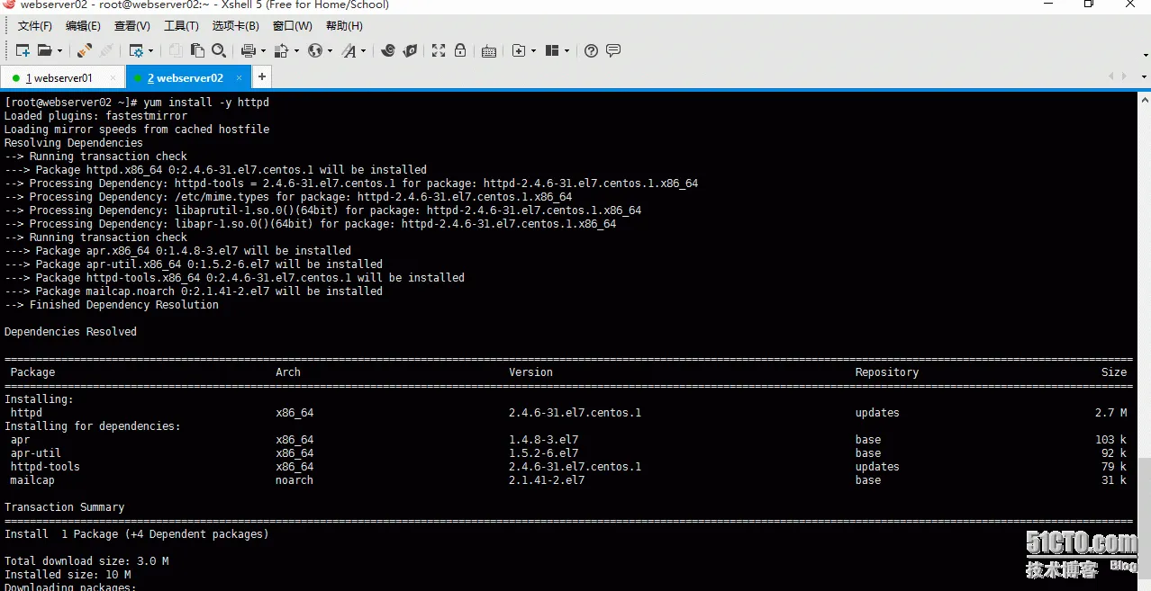Click the Xagent icon

[x=410, y=50]
